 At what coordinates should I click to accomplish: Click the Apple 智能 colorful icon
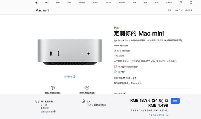pyautogui.click(x=115, y=66)
